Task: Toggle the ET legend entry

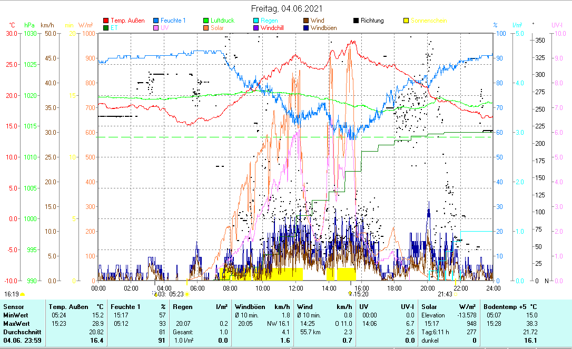Action: (x=114, y=28)
